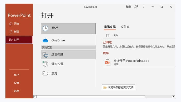Choose OneDrive as the open location
The image size is (181, 102).
tap(68, 40)
